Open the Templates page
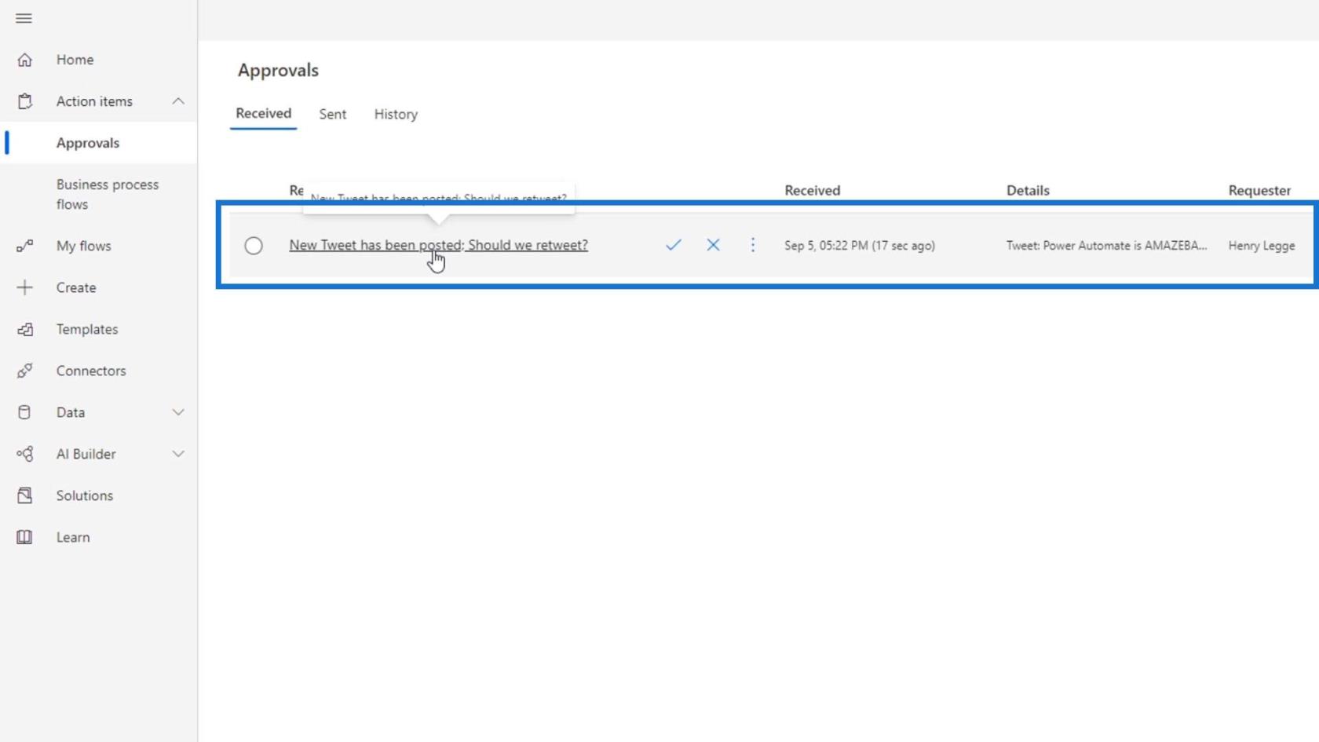This screenshot has width=1319, height=742. [87, 329]
